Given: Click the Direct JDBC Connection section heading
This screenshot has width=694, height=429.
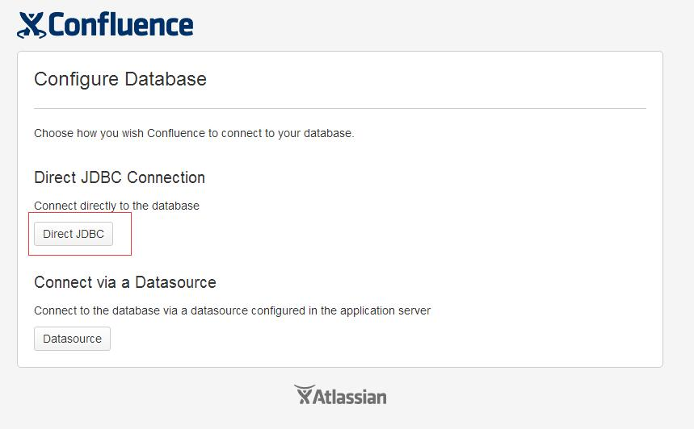Looking at the screenshot, I should coord(120,177).
